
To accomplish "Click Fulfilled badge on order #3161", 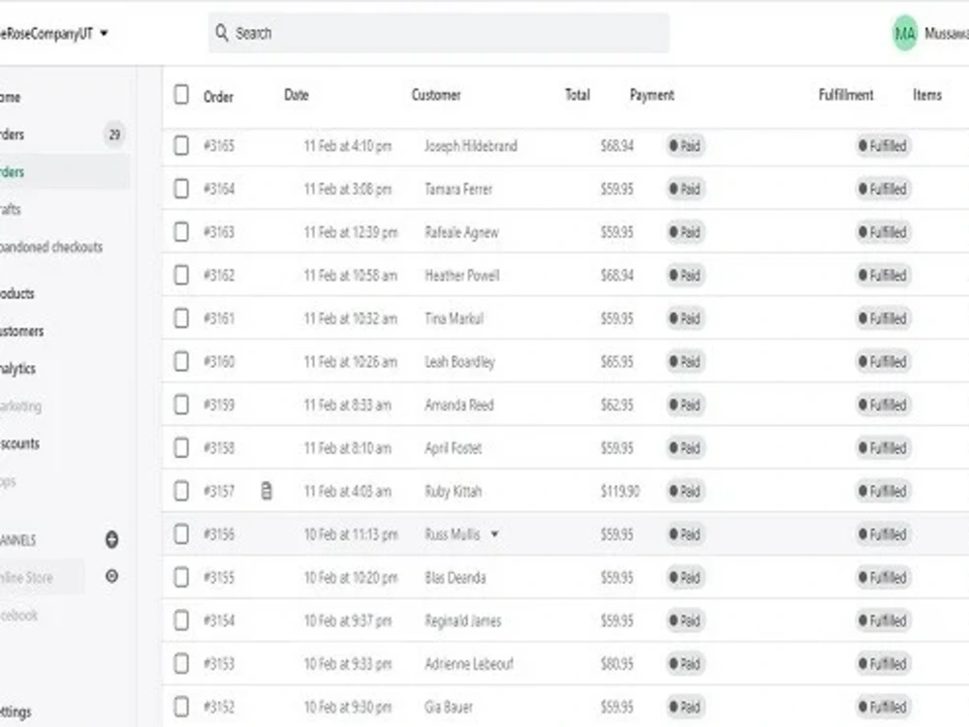I will click(883, 318).
